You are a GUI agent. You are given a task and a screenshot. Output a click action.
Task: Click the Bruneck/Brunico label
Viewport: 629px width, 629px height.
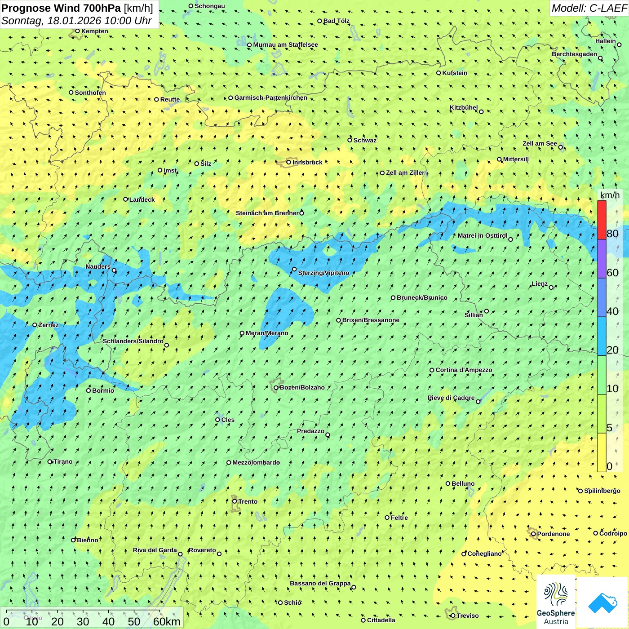pyautogui.click(x=422, y=297)
